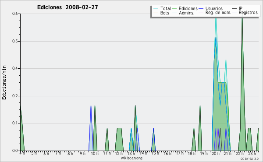Screen dimensions: 263x162
Task: Click the 'Usuarios' legend entry
Action: point(211,8)
